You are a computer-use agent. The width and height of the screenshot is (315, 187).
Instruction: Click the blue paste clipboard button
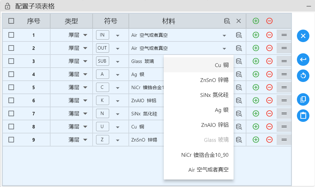303,116
